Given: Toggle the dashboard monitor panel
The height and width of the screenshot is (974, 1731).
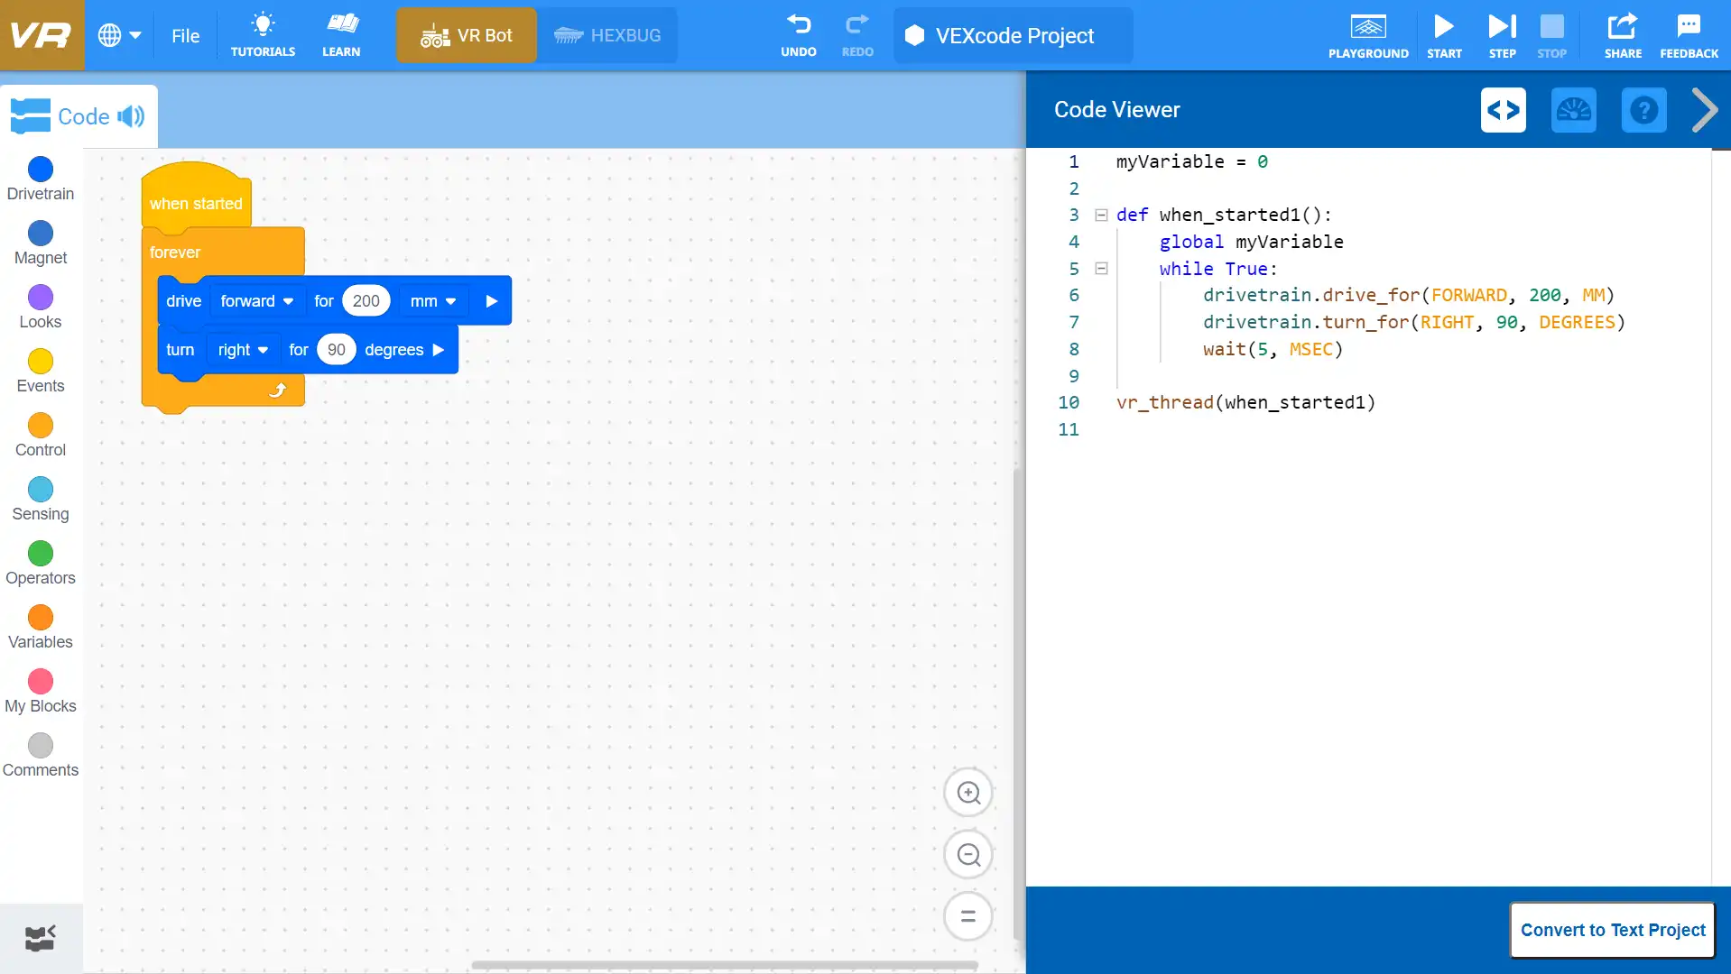Looking at the screenshot, I should coord(1573,109).
